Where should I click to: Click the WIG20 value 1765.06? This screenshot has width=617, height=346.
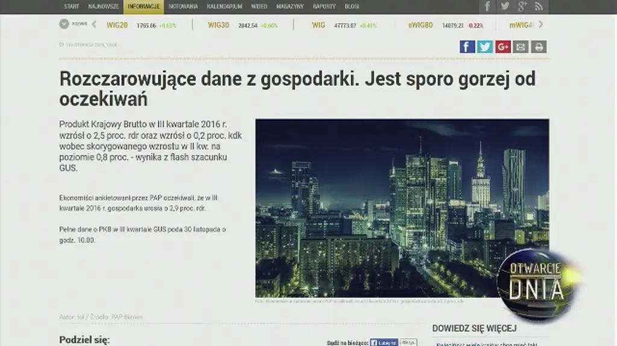pyautogui.click(x=146, y=25)
